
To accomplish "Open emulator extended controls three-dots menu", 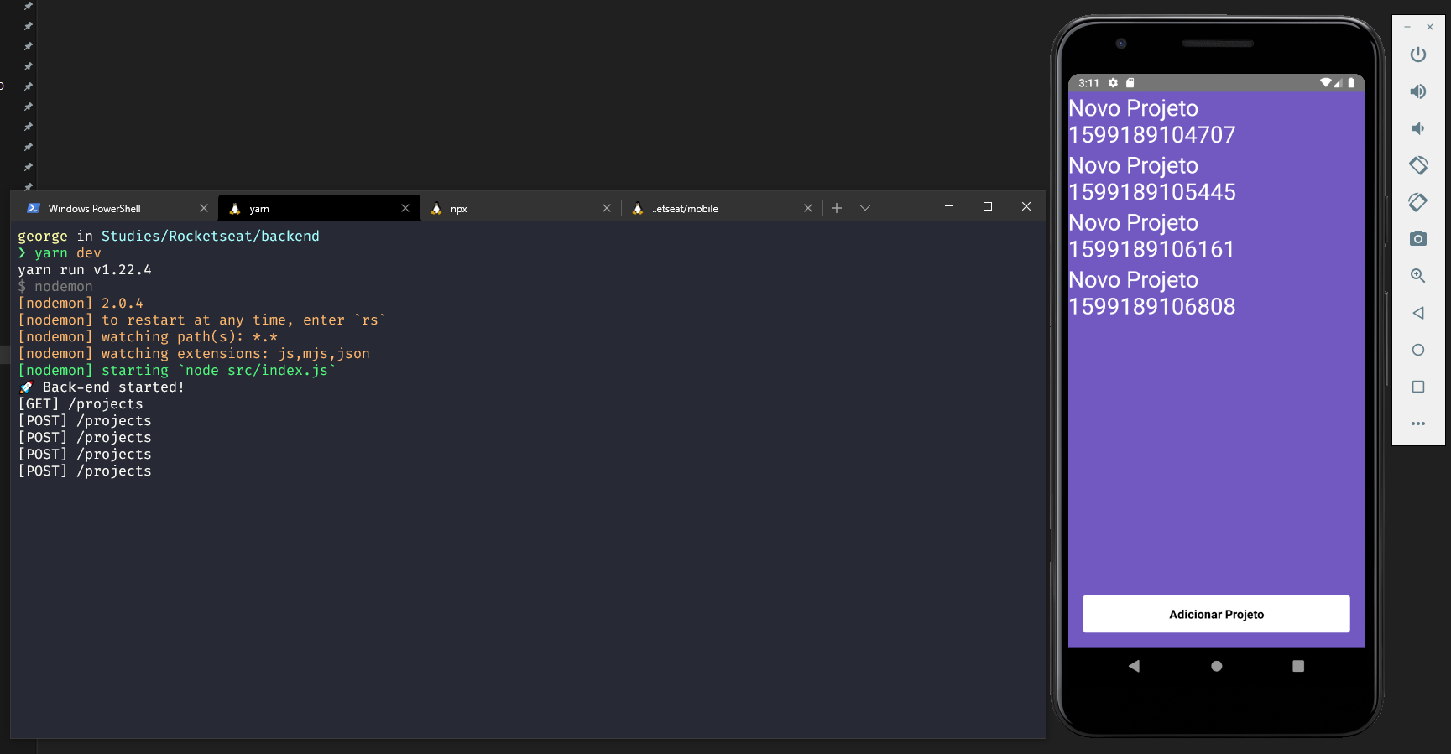I will tap(1417, 424).
